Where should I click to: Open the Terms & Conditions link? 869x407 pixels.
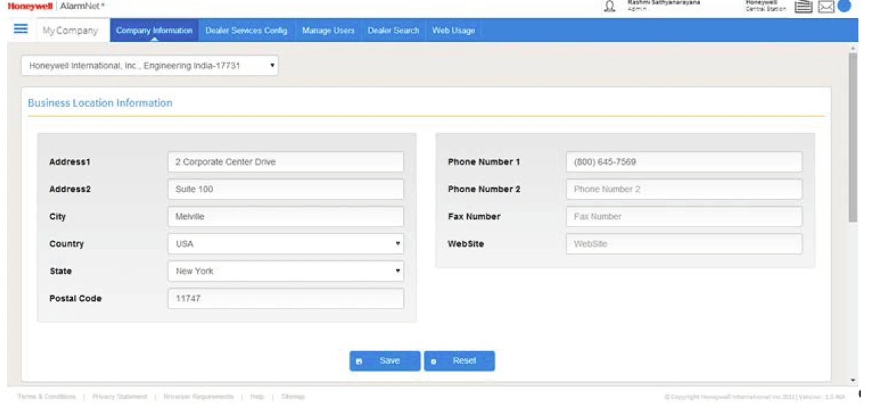[x=46, y=397]
